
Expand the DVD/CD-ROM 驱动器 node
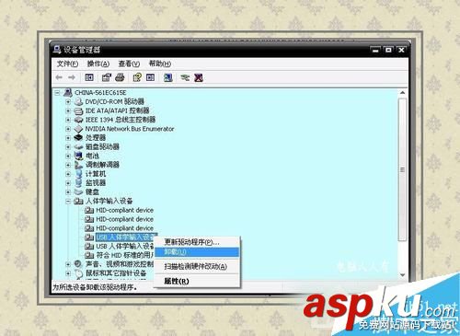click(x=68, y=101)
